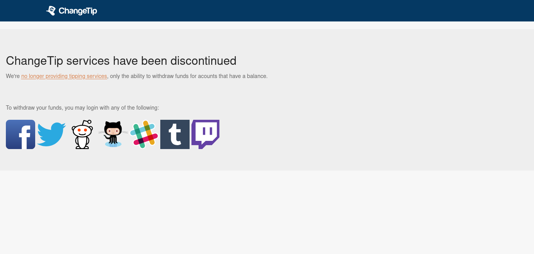
Task: Pick the Tumblr login icon
Action: (175, 134)
